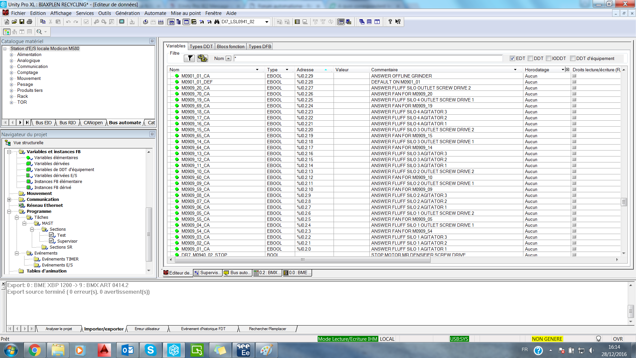Viewport: 636px width, 358px height.
Task: Open the Génération menu
Action: (128, 13)
